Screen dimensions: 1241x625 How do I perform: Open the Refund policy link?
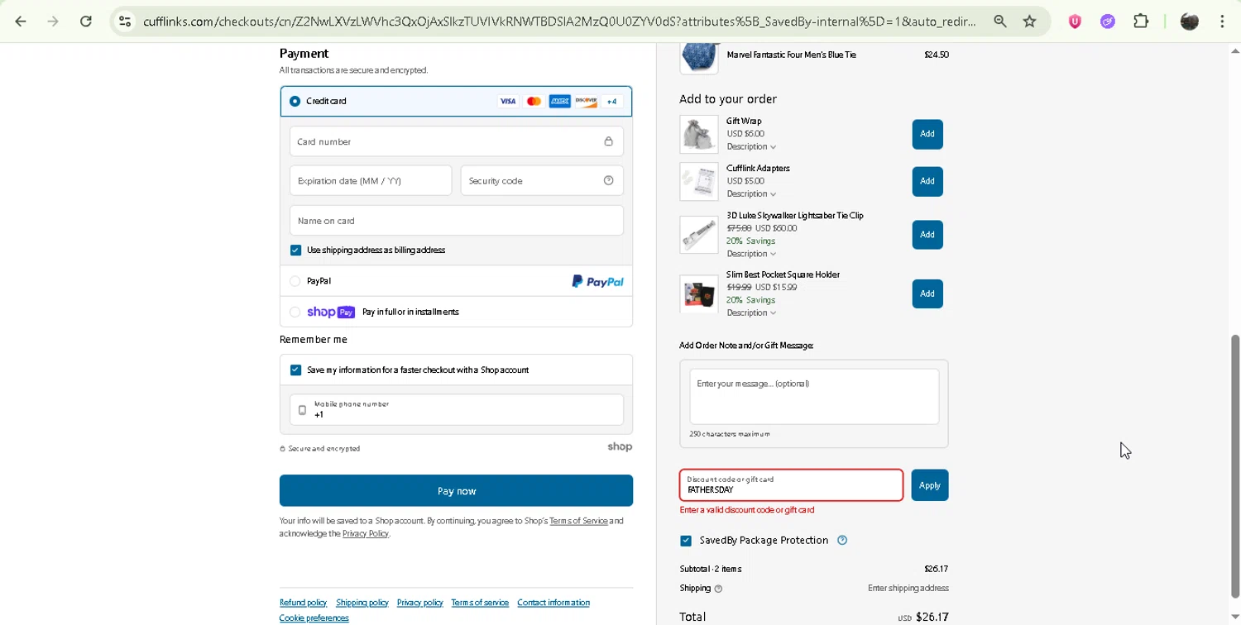[303, 603]
